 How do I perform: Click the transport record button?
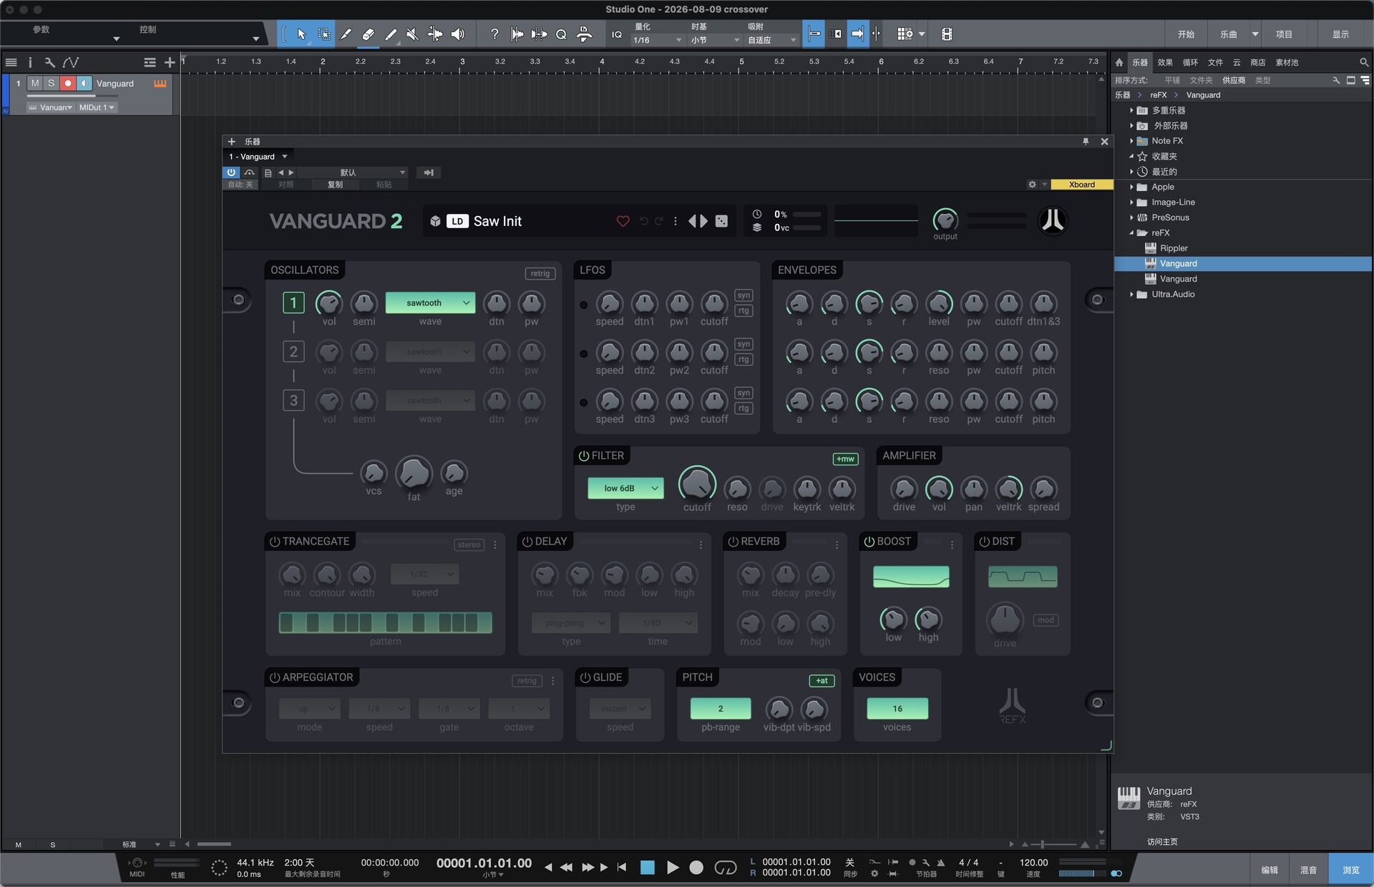pos(696,868)
